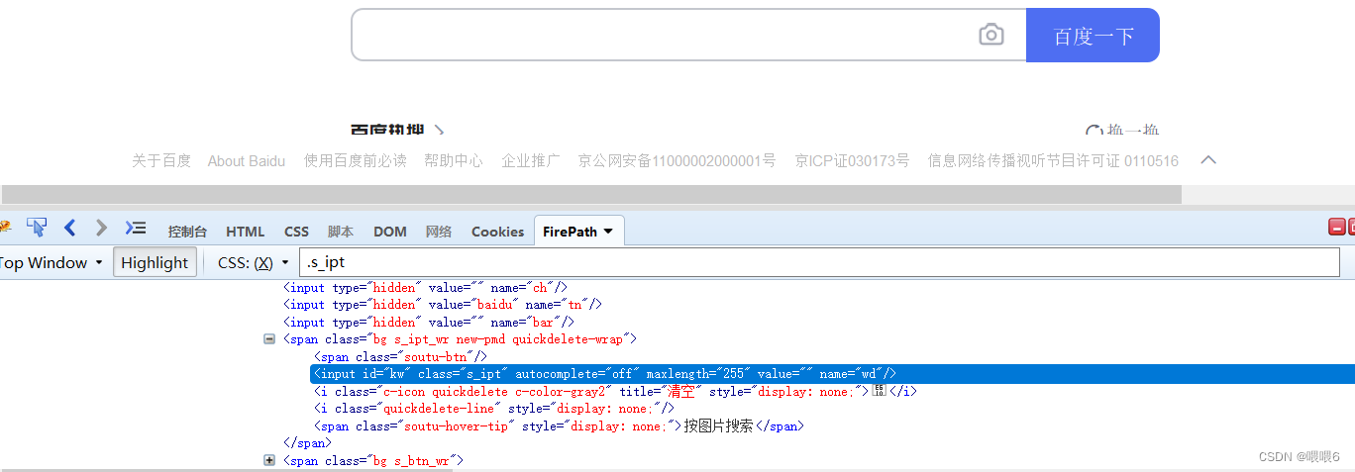Open the 京公网安备11000002000001号 link

coord(677,160)
